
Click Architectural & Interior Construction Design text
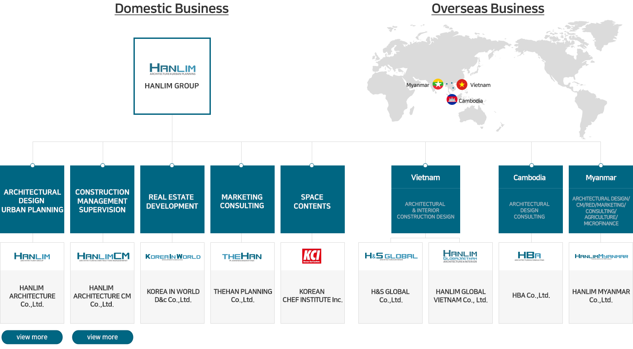[425, 210]
